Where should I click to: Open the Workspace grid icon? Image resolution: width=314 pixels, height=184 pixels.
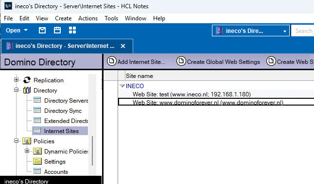tap(72, 31)
